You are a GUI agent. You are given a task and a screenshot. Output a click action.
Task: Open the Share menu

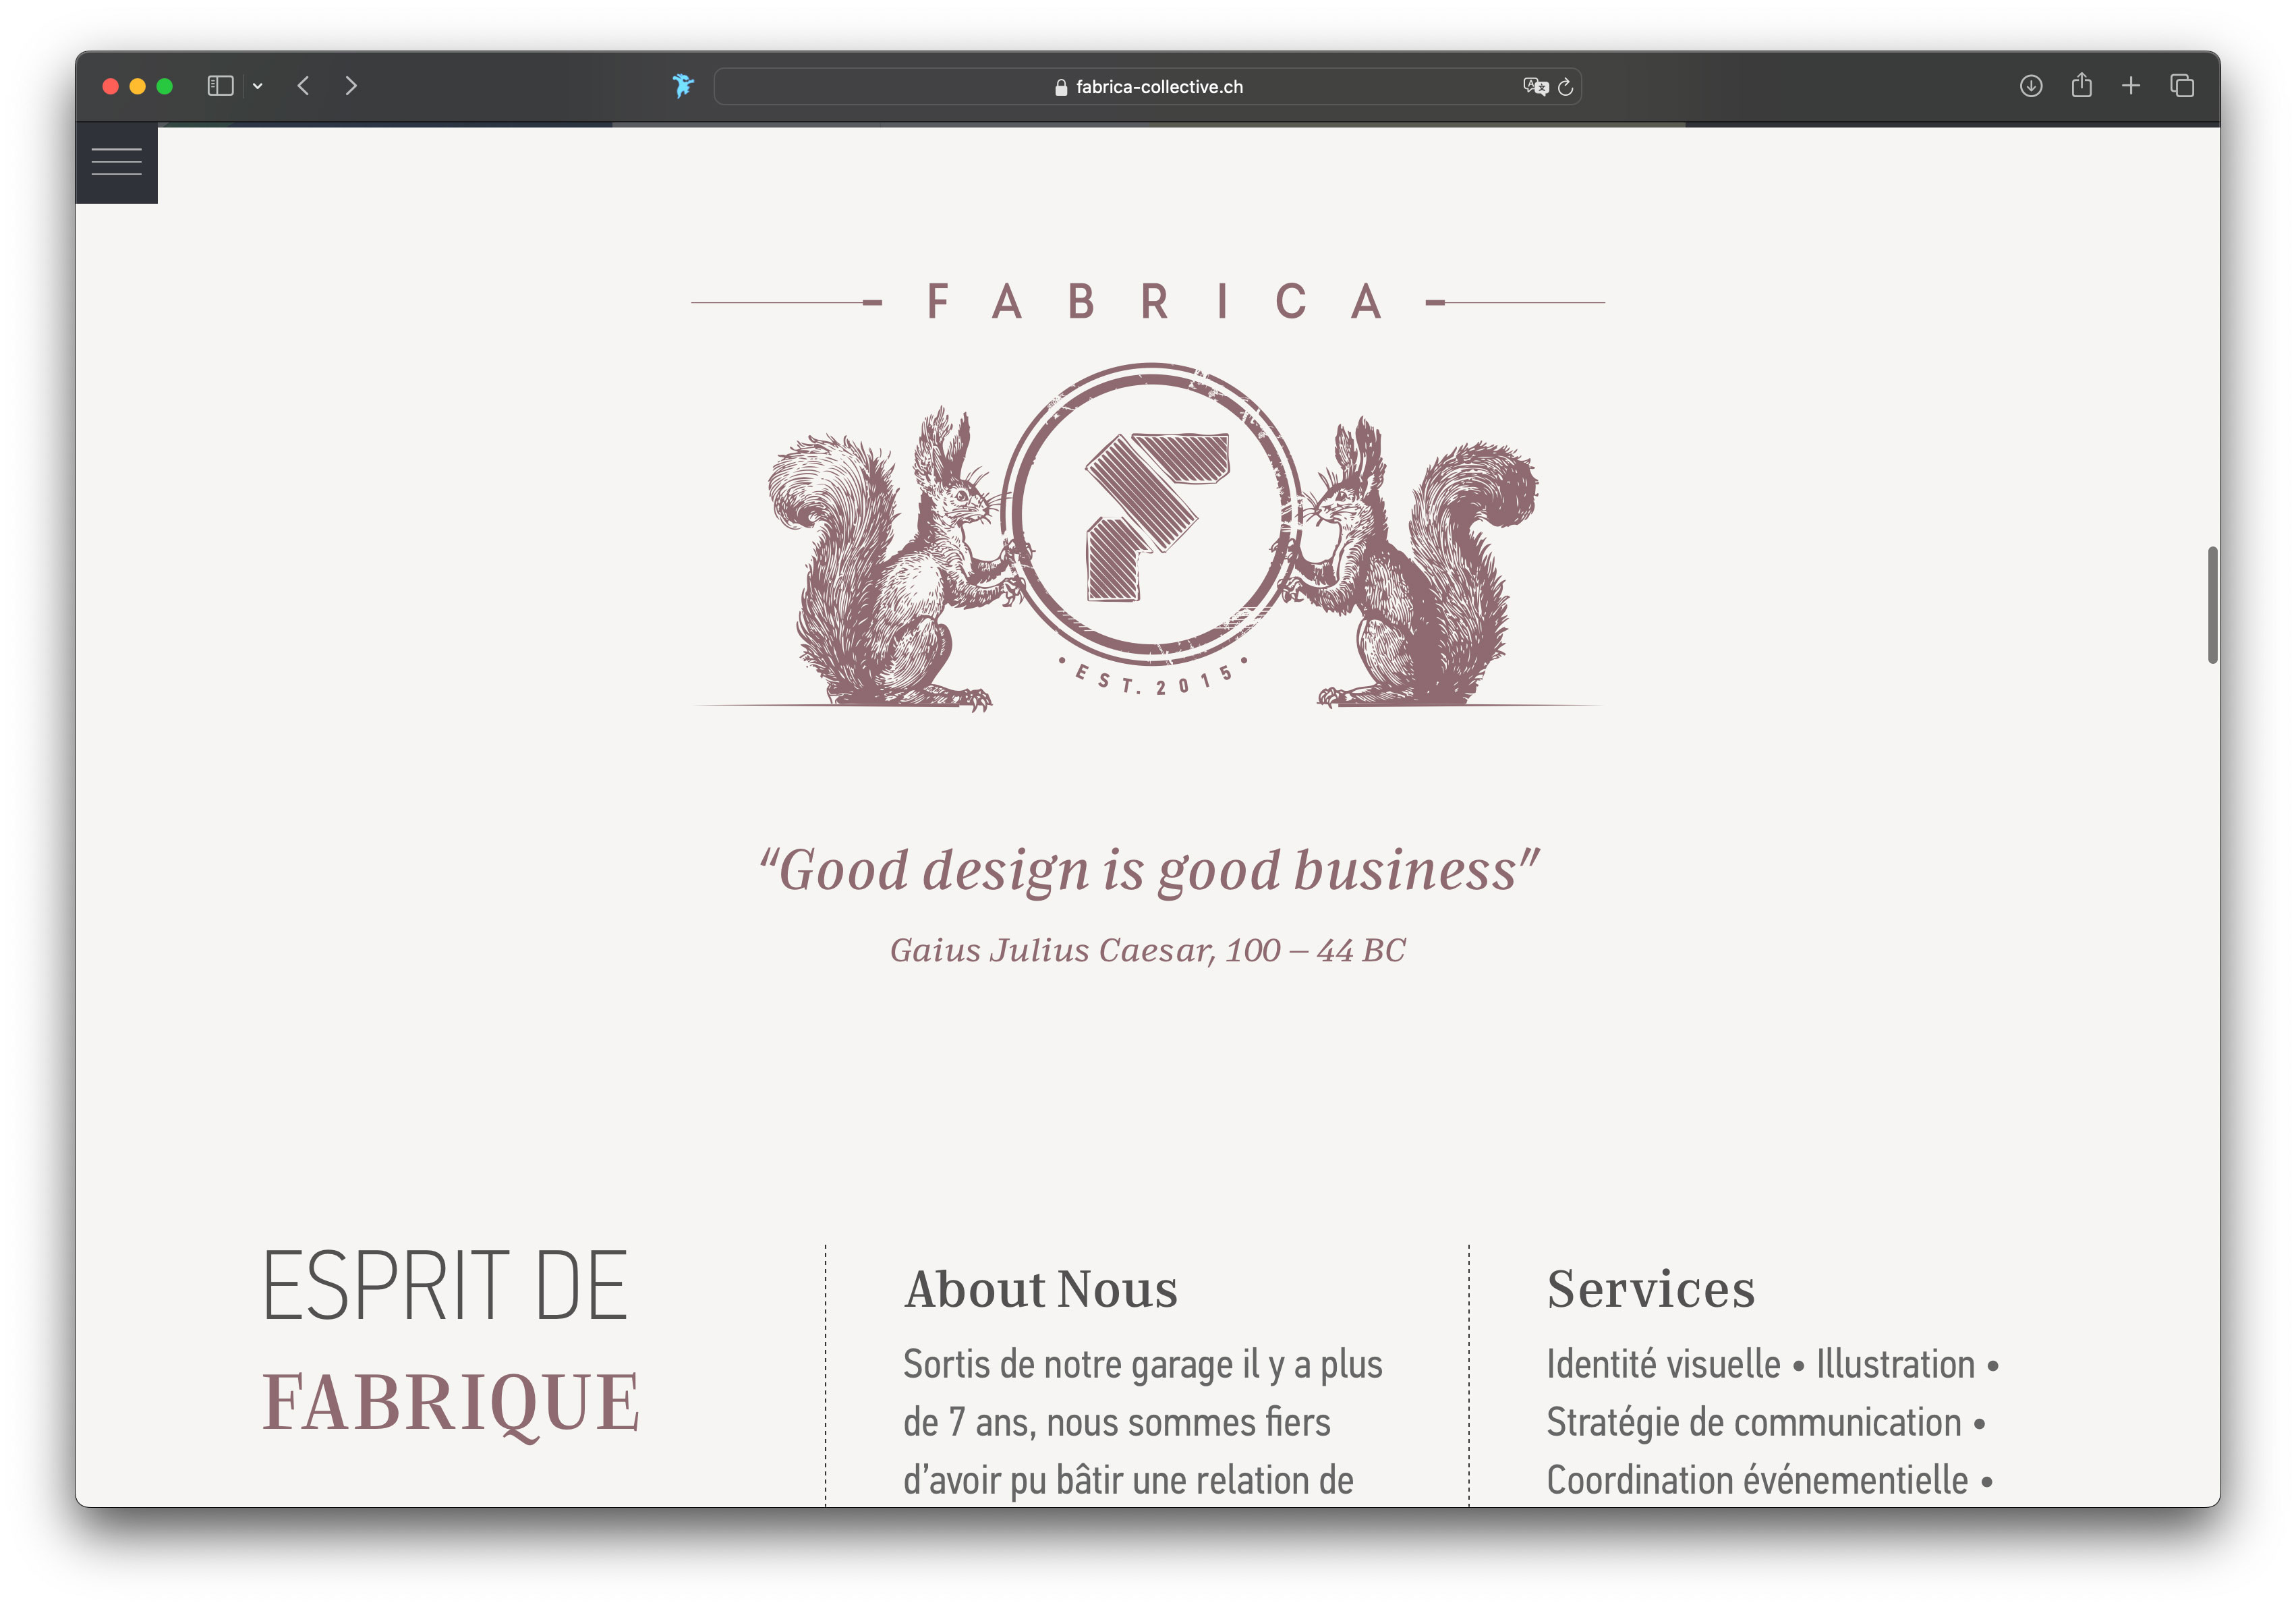pos(2081,86)
